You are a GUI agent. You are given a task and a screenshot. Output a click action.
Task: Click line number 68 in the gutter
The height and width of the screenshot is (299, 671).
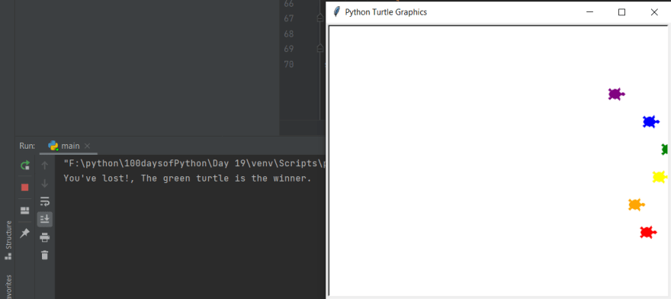288,34
